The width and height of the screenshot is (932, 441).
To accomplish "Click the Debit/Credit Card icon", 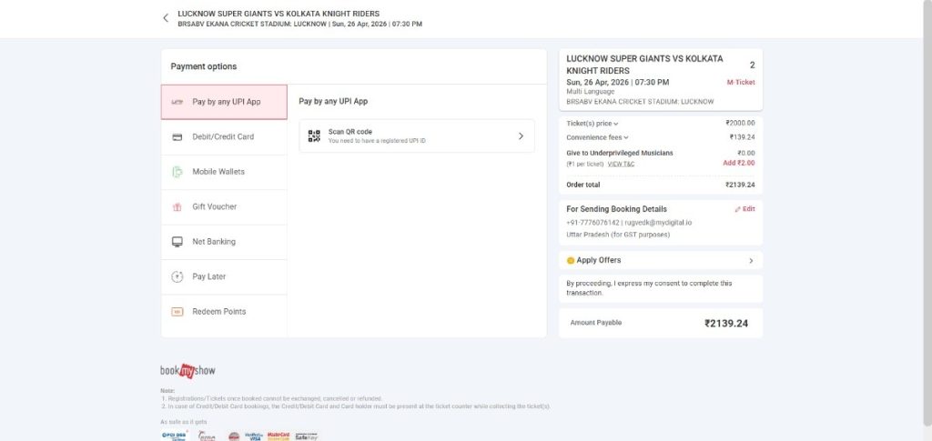I will coord(177,137).
